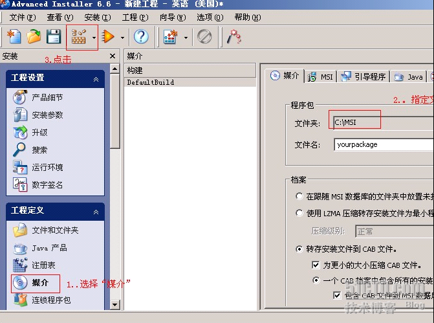The height and width of the screenshot is (323, 434).
Task: Collapse the 工程定义 section
Action: [96, 212]
